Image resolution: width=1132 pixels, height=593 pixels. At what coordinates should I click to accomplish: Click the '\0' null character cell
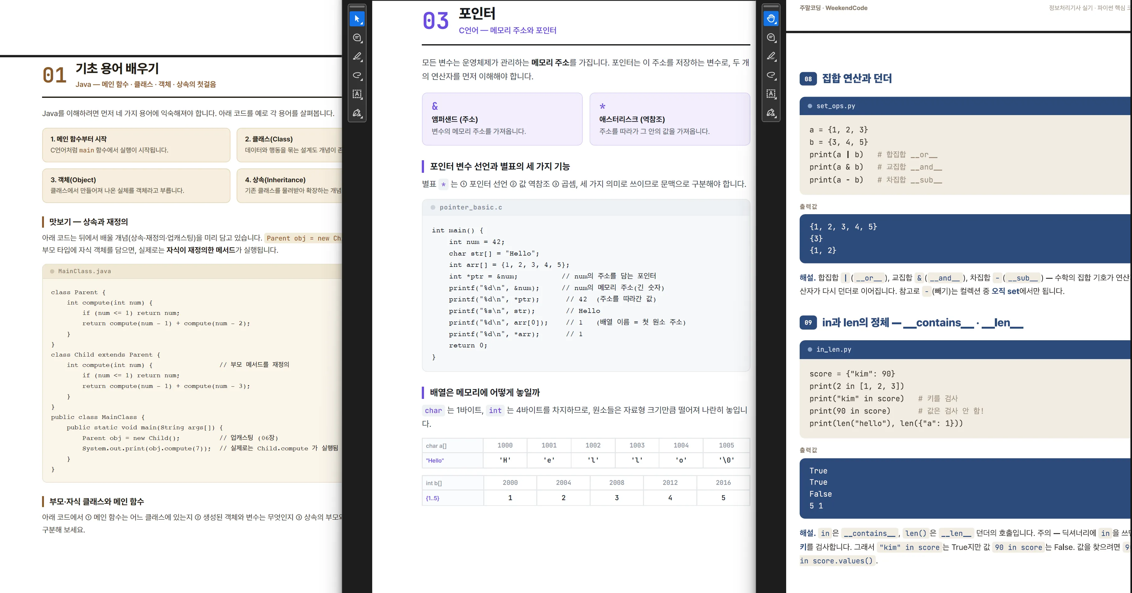(x=727, y=460)
